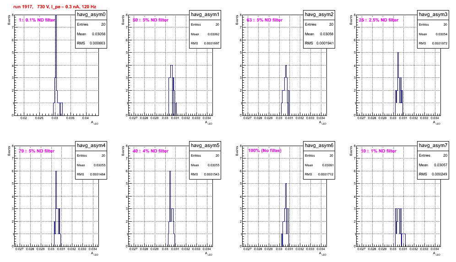Click RMS value 0.0001941 in havg_asym2
Screen dimensions: 456x262
tap(326, 43)
